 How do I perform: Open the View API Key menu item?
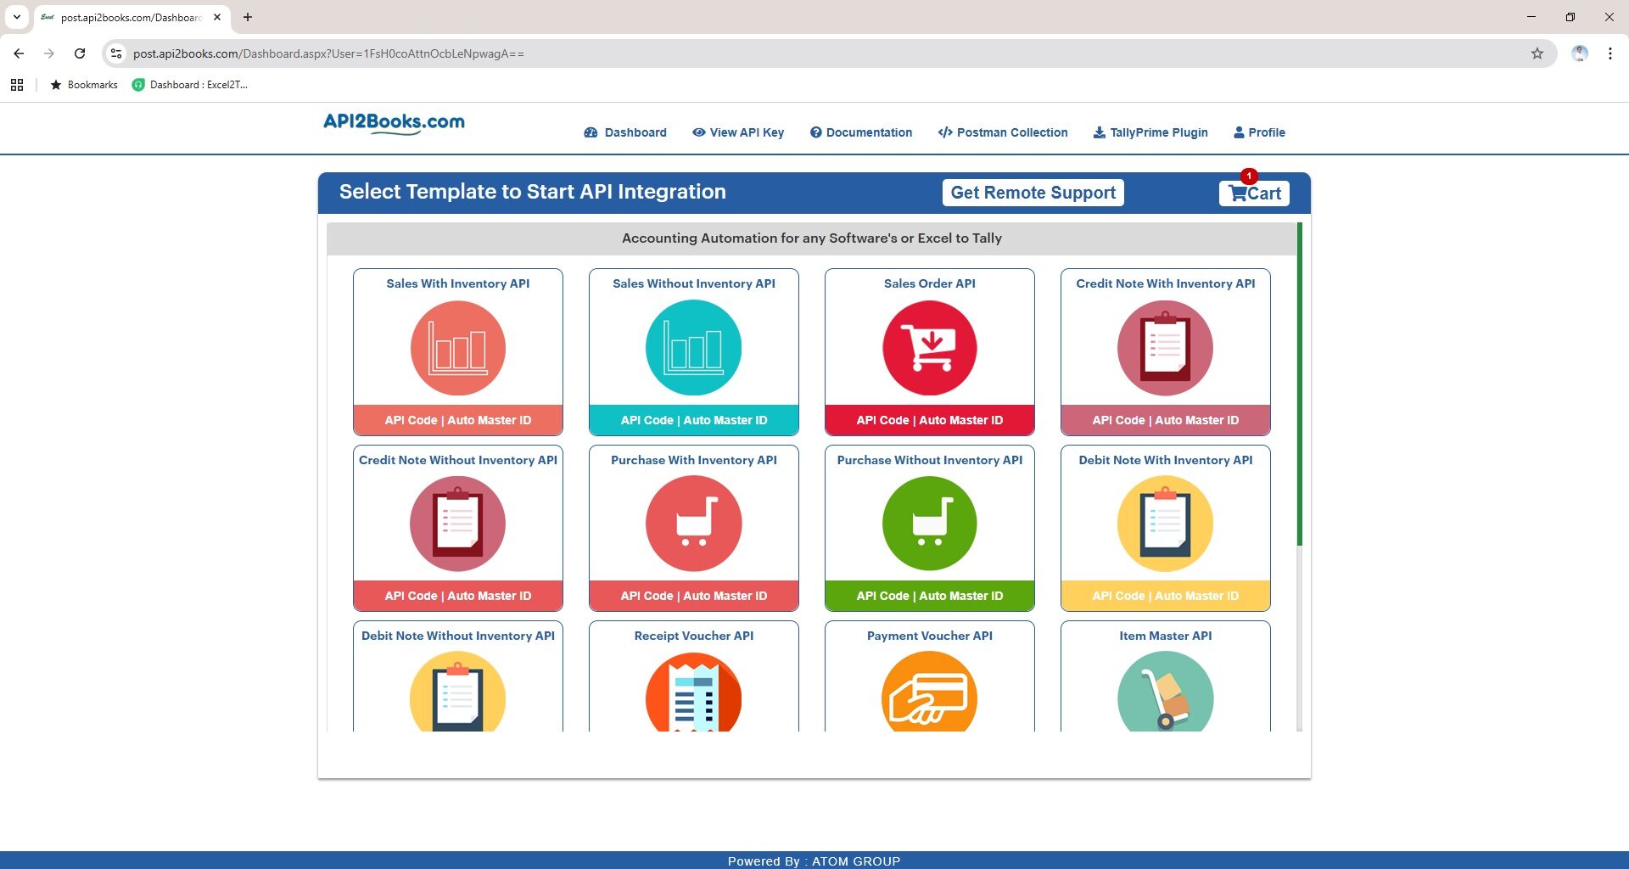(x=738, y=132)
